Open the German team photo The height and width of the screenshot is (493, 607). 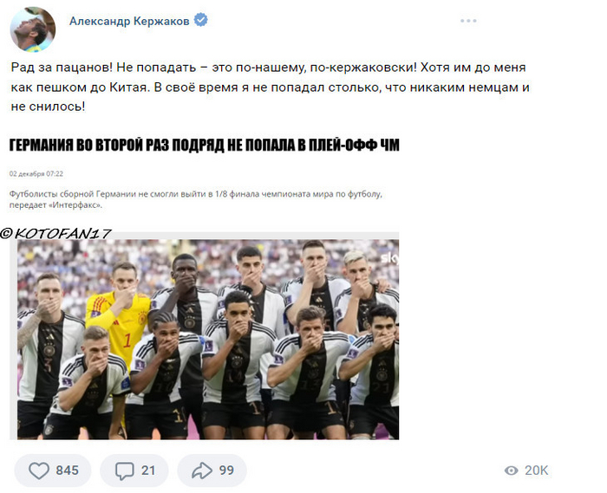[208, 339]
